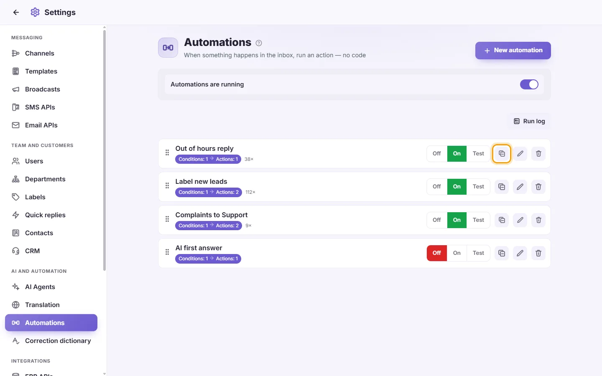Viewport: 602px width, 376px height.
Task: Turn Off the Out of hours reply automation
Action: [x=437, y=154]
